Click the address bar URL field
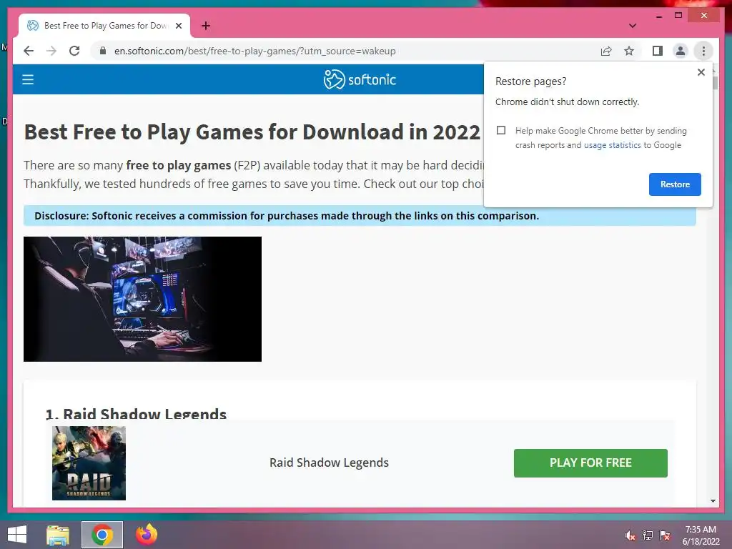 tap(255, 51)
